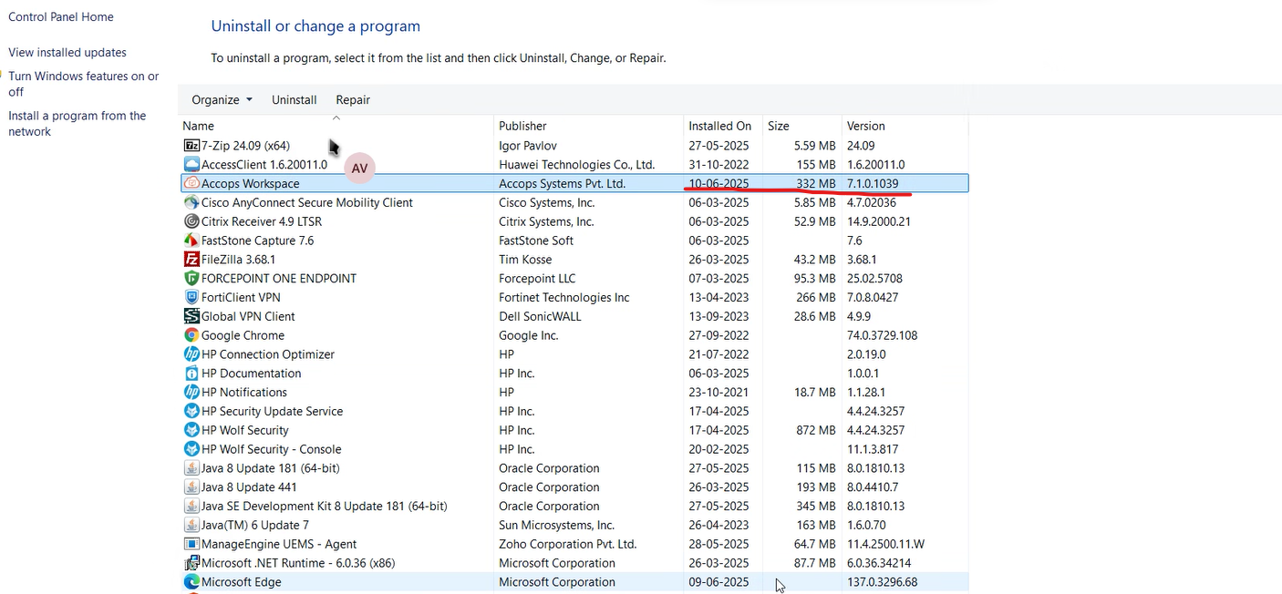Click install date 31-10-2022
The image size is (1282, 594).
pos(719,165)
